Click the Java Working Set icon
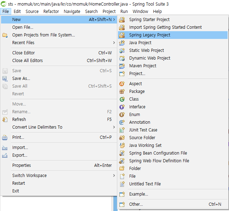The height and width of the screenshot is (211, 229). pos(122,145)
